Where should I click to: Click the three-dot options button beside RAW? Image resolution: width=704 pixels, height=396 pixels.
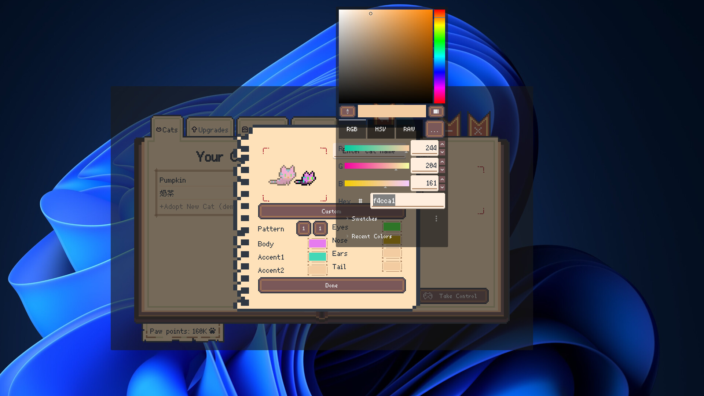click(x=434, y=130)
